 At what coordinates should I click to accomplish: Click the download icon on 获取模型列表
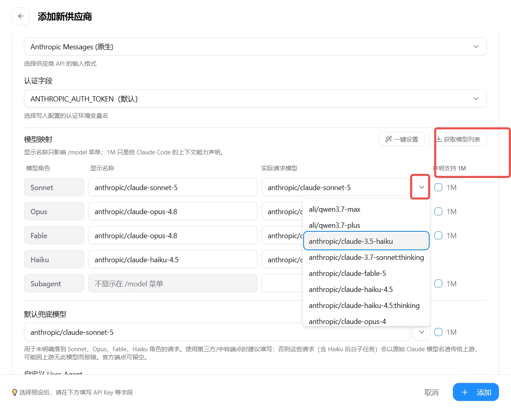pos(439,139)
